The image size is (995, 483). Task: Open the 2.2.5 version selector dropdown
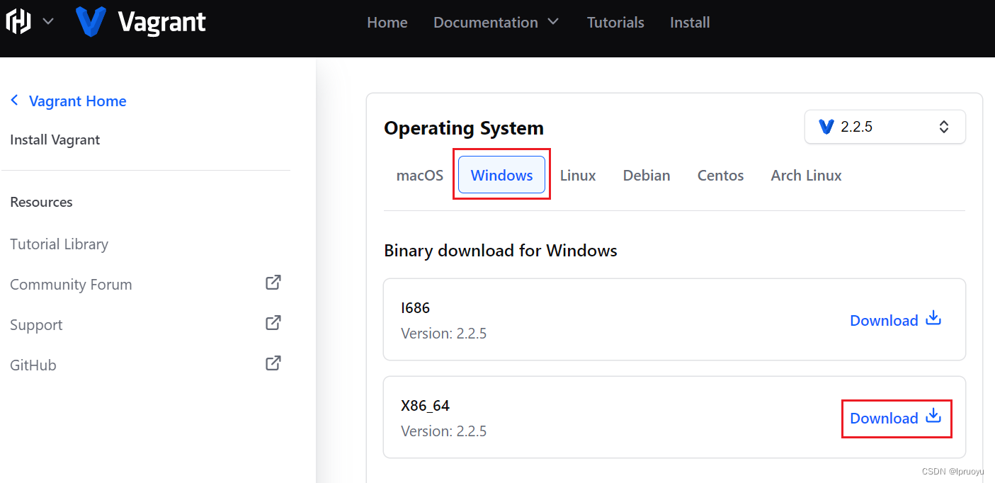click(885, 127)
